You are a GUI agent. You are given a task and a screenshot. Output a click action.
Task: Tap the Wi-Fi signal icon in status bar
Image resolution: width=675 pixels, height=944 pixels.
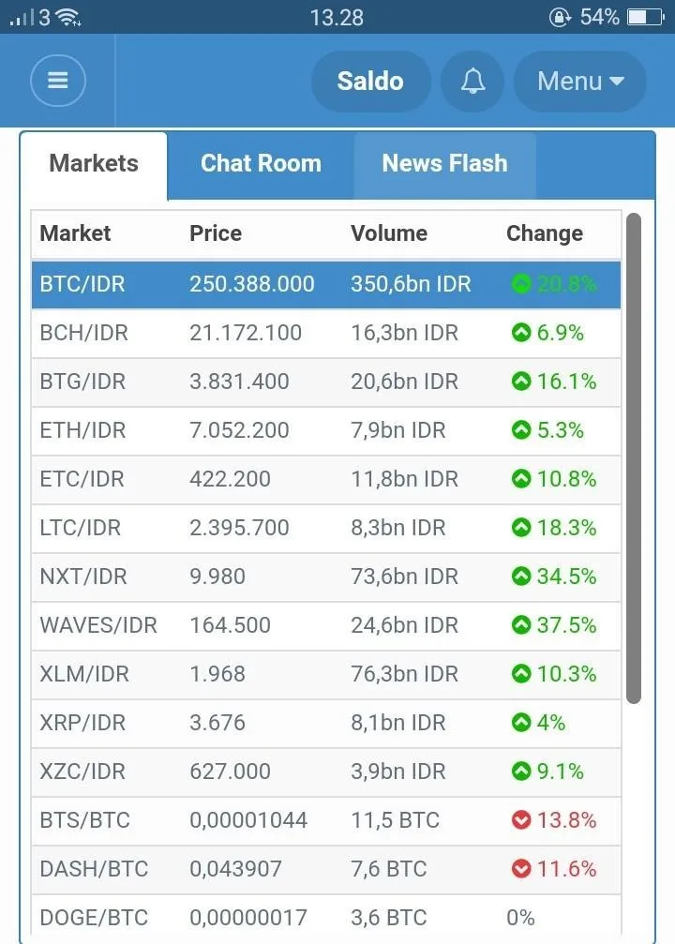(x=67, y=18)
